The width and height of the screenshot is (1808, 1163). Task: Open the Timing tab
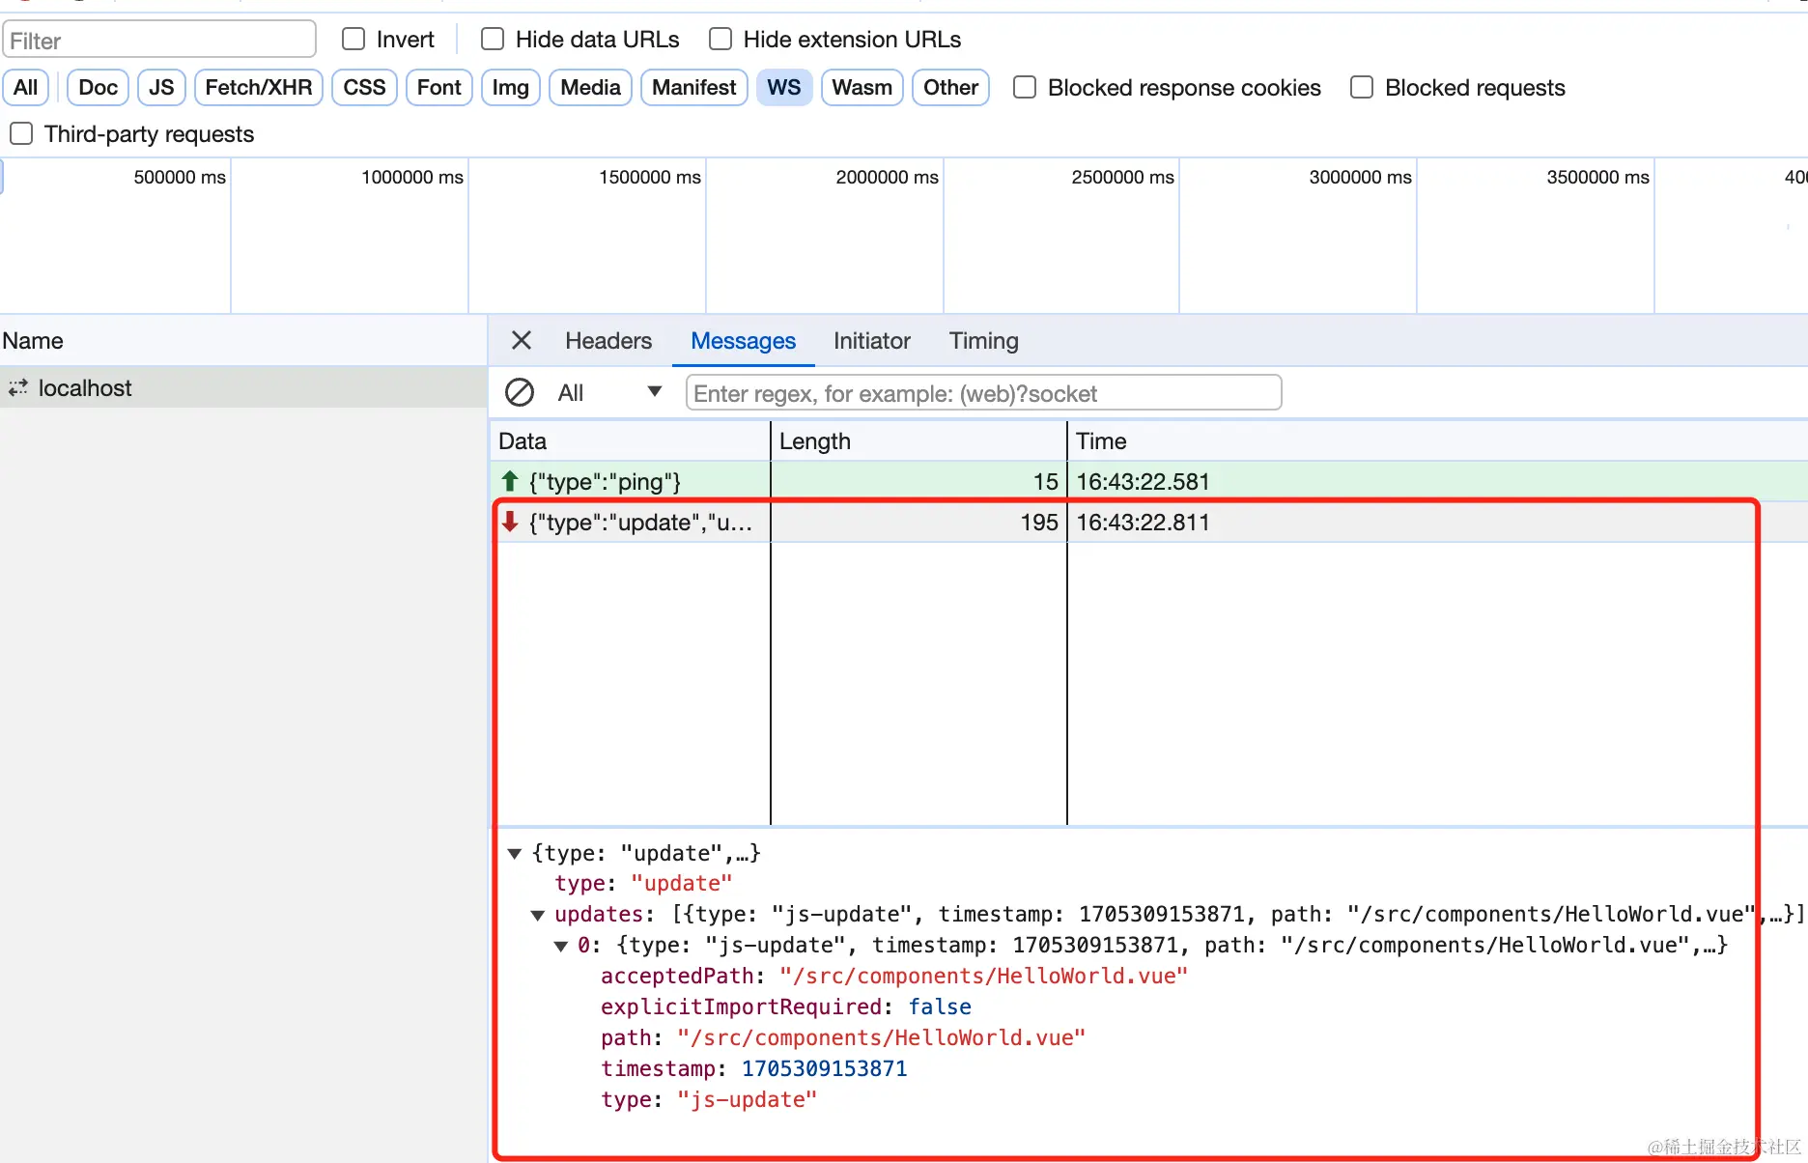pos(983,341)
